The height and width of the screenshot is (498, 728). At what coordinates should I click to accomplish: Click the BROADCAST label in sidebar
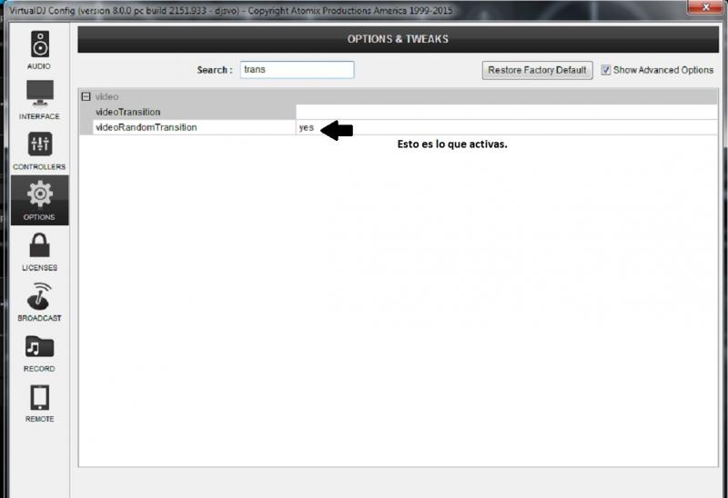(x=39, y=318)
